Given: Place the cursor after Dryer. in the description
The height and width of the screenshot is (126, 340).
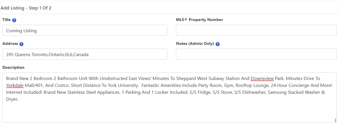Looking at the screenshot, I should 19,99.
